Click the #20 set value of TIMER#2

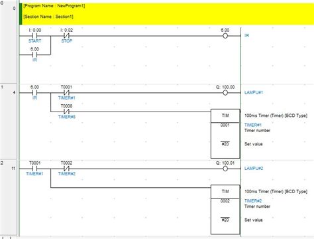[x=225, y=220]
